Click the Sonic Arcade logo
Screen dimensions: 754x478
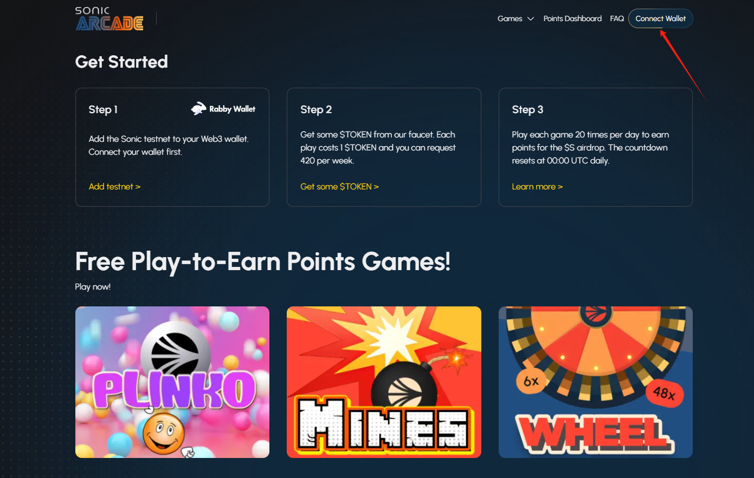click(x=109, y=18)
